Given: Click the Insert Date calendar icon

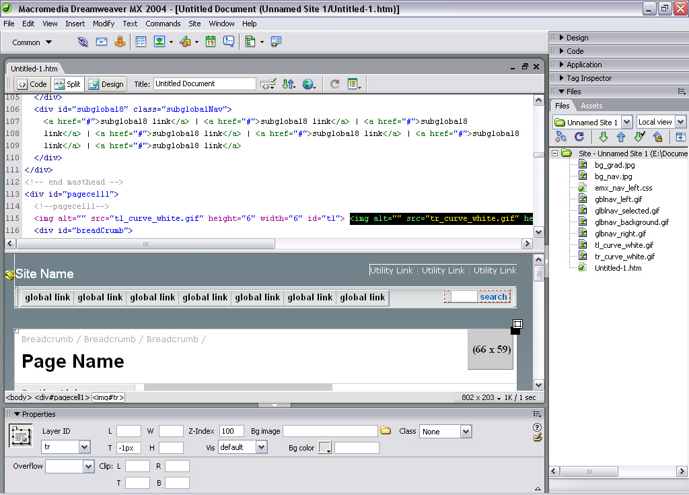Looking at the screenshot, I should pyautogui.click(x=211, y=42).
